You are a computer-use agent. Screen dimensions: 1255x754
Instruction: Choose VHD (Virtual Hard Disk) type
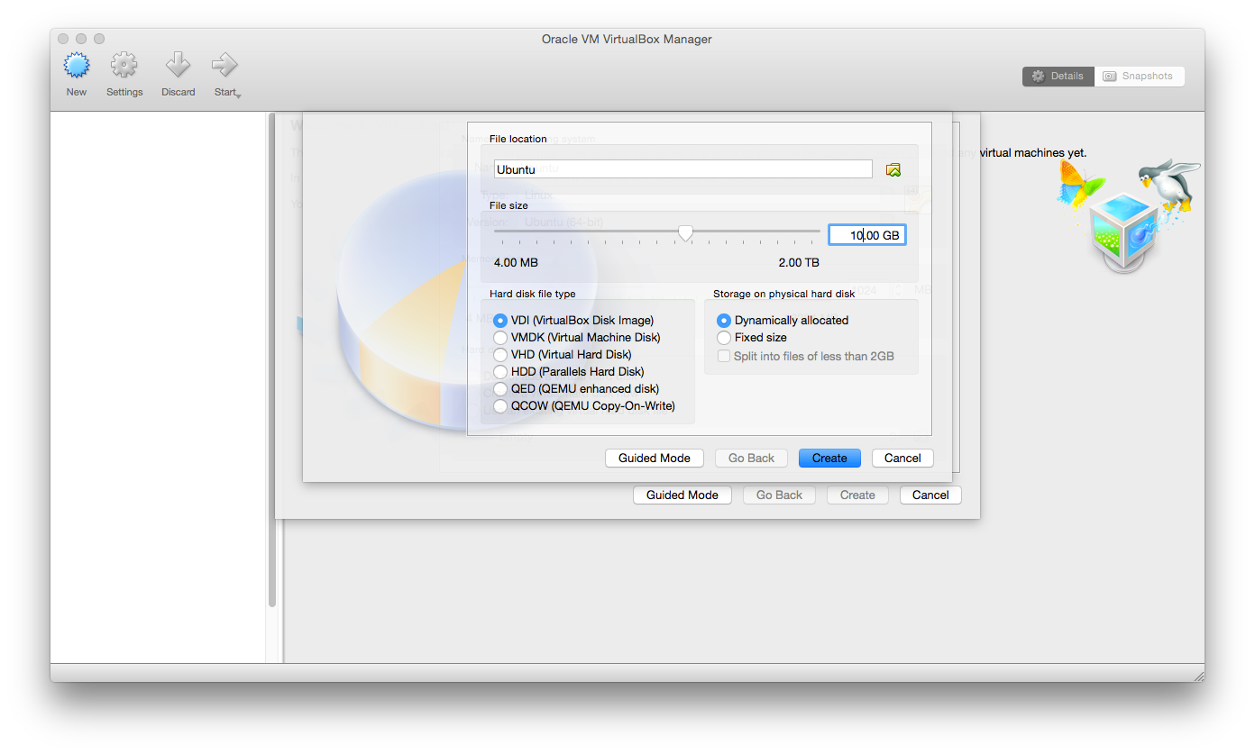pyautogui.click(x=500, y=355)
